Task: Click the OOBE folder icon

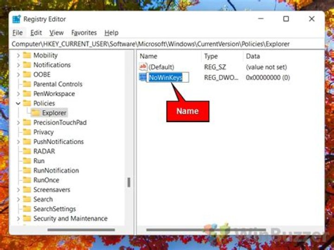Action: (x=27, y=74)
